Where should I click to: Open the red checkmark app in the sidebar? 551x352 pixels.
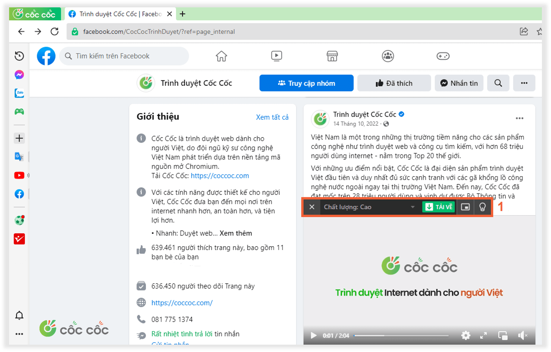(x=19, y=239)
